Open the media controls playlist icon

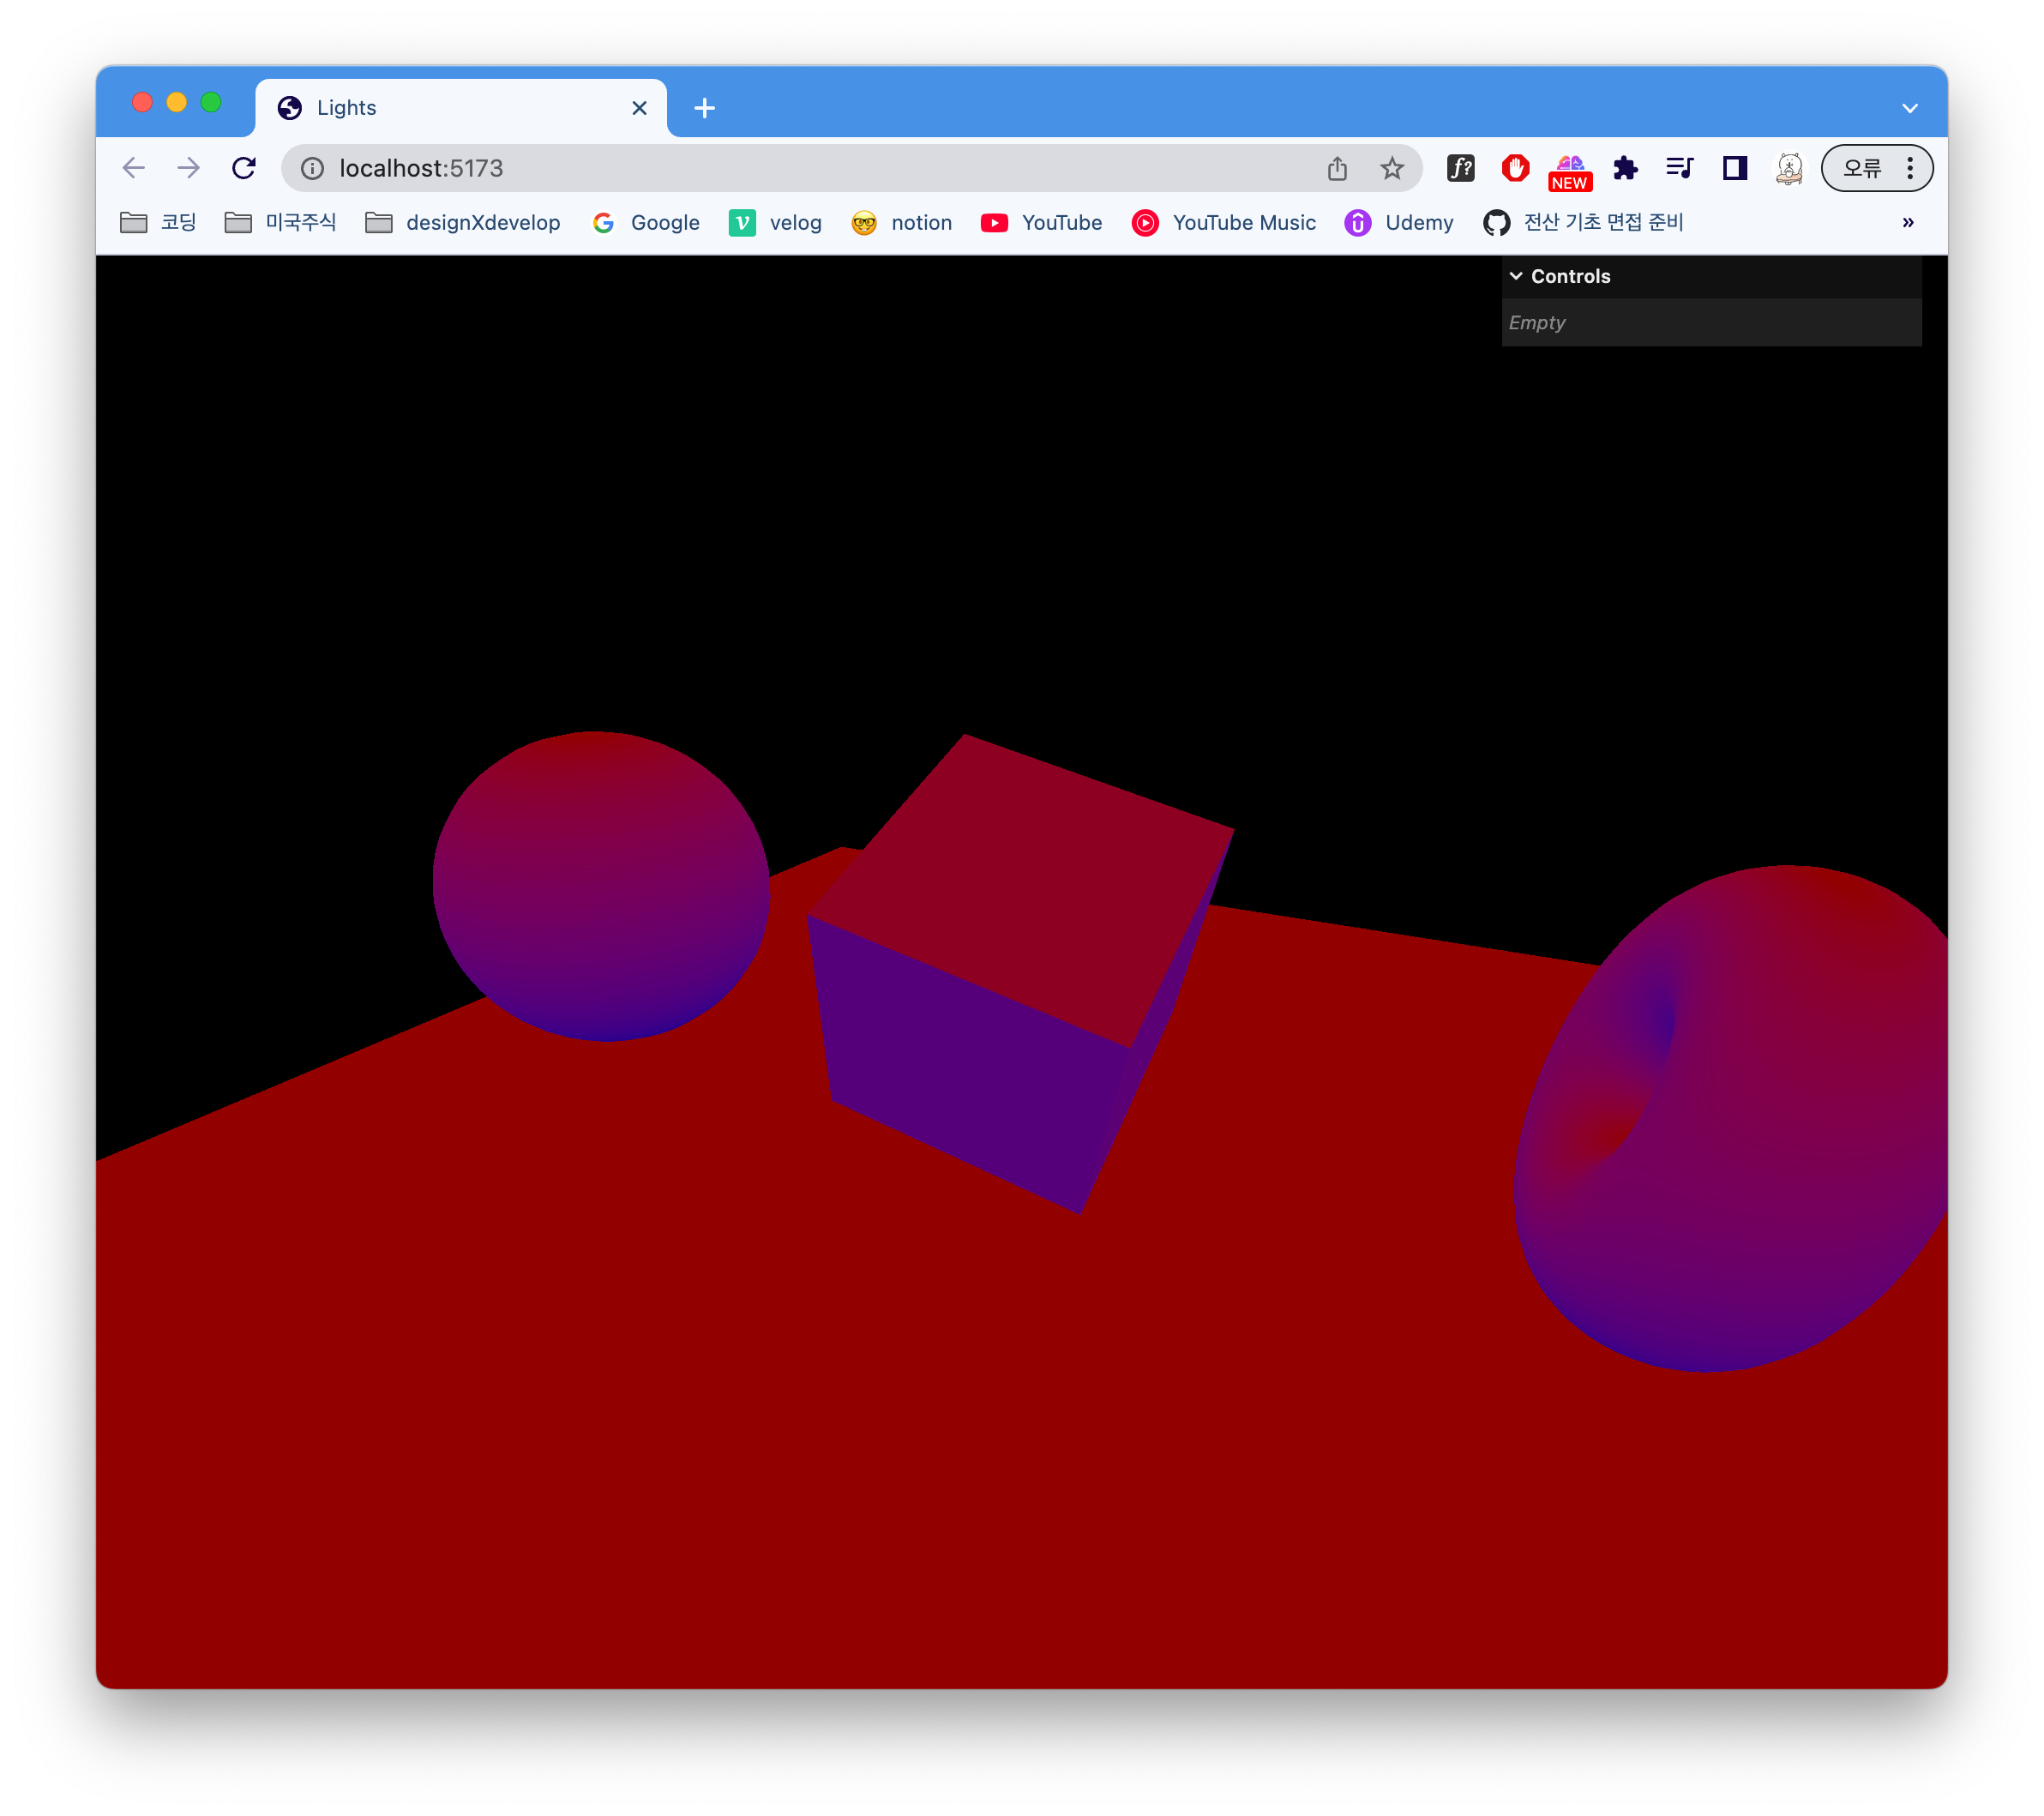[x=1679, y=168]
